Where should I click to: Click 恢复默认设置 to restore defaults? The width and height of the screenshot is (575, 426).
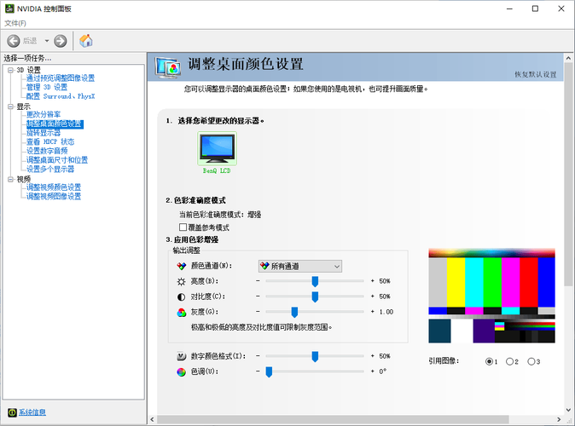pyautogui.click(x=535, y=75)
